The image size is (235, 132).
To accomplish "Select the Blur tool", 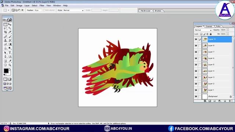I will pyautogui.click(x=6, y=48).
